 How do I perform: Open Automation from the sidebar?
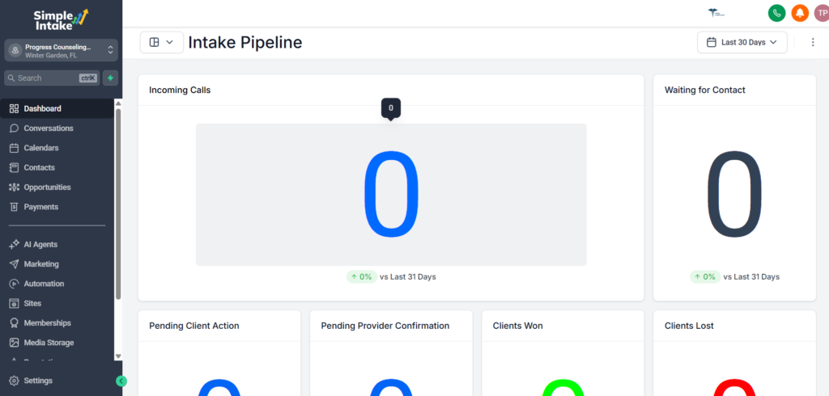coord(44,284)
